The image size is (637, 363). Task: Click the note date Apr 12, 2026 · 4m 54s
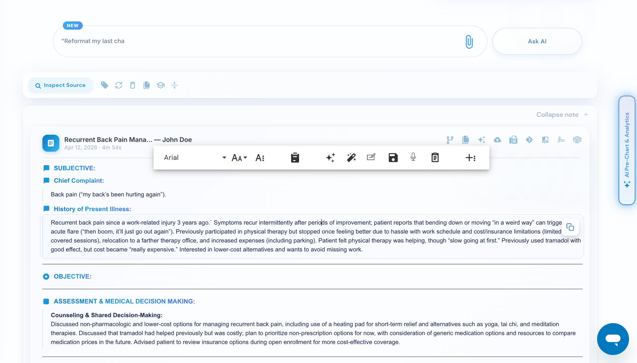[93, 148]
